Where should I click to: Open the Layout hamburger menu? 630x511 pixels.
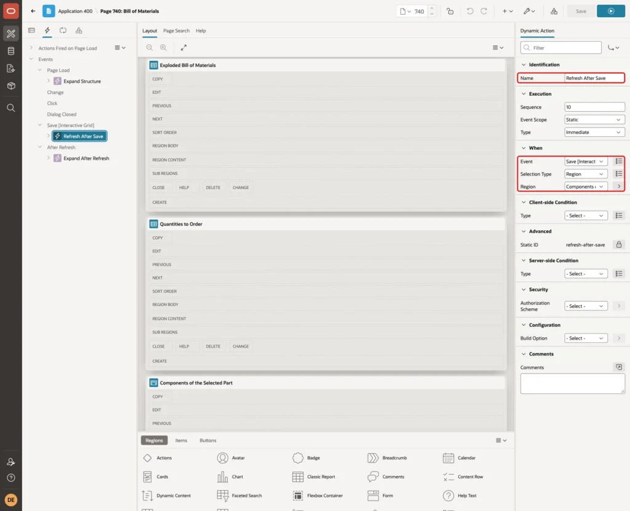click(x=498, y=47)
